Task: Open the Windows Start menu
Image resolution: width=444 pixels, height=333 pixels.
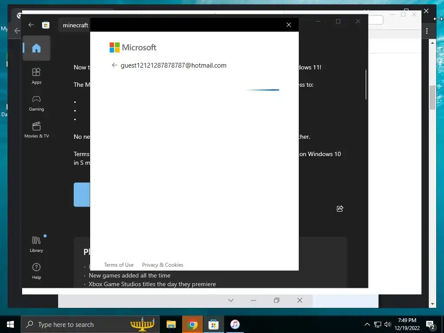Action: click(10, 324)
